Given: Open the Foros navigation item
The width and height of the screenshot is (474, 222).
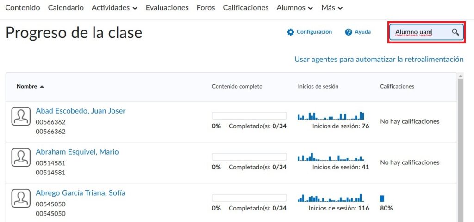Looking at the screenshot, I should pyautogui.click(x=206, y=8).
